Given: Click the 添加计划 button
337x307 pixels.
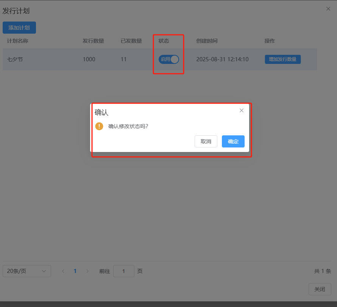Looking at the screenshot, I should click(19, 28).
